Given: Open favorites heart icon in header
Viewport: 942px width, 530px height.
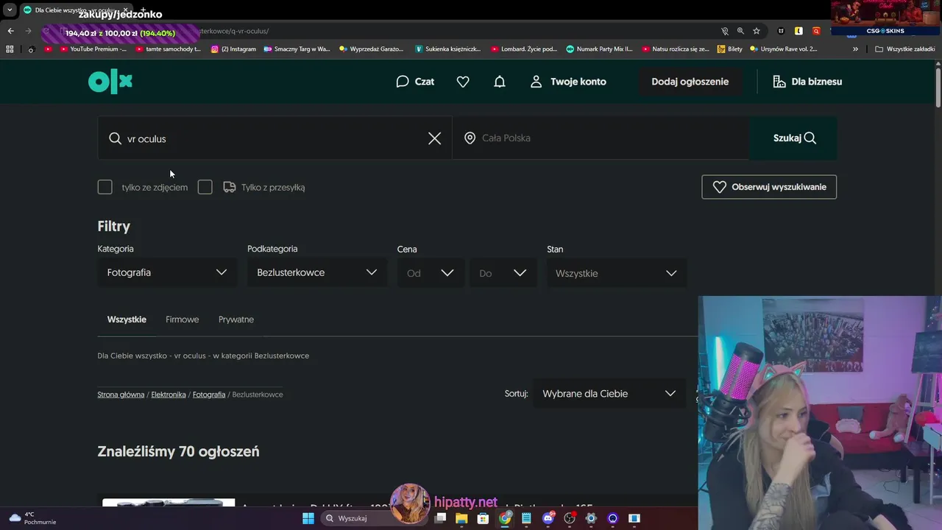Looking at the screenshot, I should 463,82.
